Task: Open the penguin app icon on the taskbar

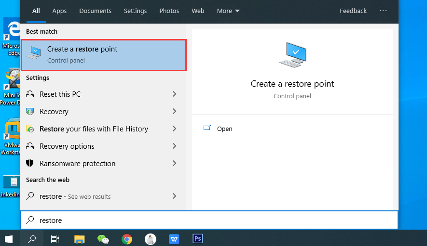Action: point(151,239)
